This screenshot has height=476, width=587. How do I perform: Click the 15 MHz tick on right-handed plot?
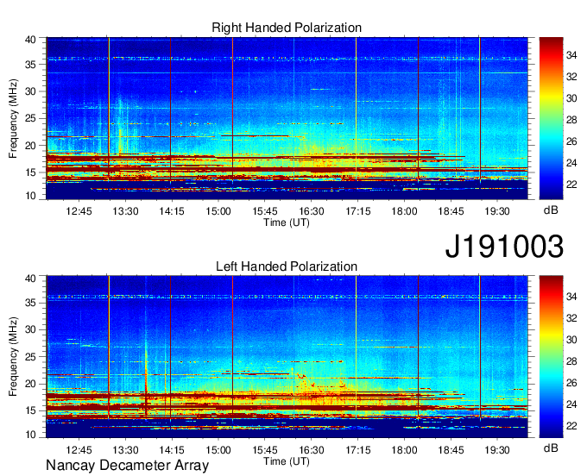click(x=30, y=172)
